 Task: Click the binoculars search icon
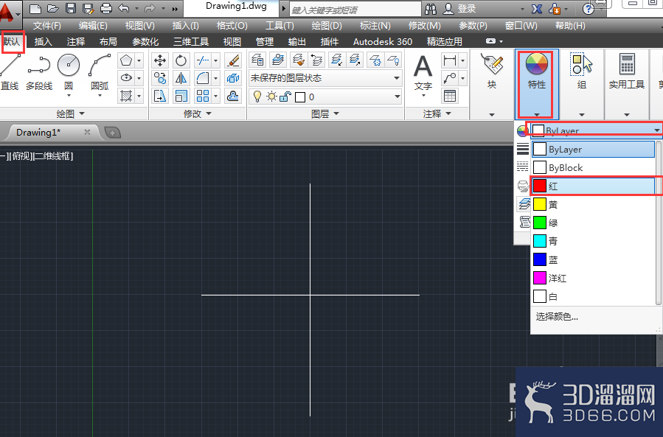click(431, 8)
